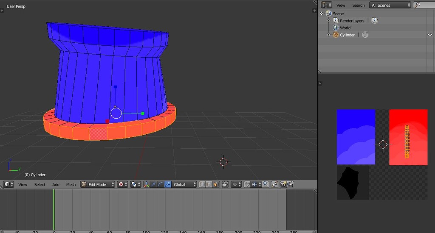This screenshot has width=435, height=233.
Task: Open the Global orientation dropdown
Action: click(185, 184)
